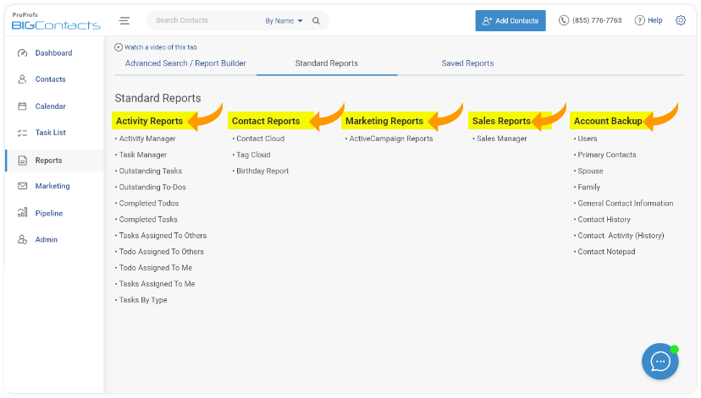Image resolution: width=701 pixels, height=398 pixels.
Task: Click the ProProfs BIGContacts logo
Action: pyautogui.click(x=56, y=21)
